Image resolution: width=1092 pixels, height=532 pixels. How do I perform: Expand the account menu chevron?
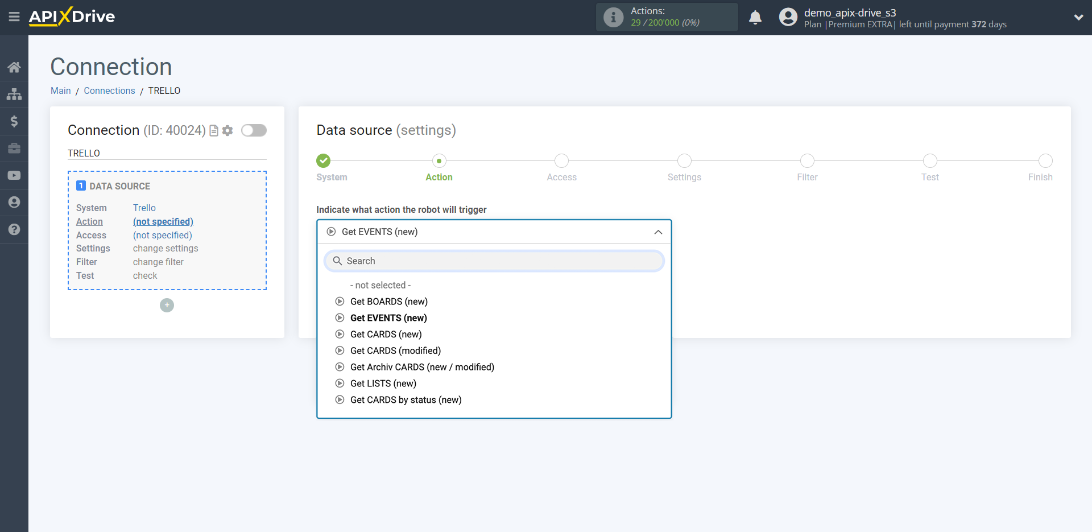1078,17
